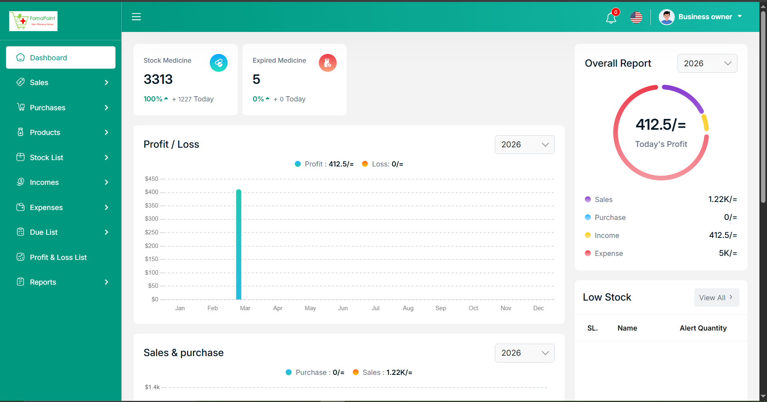This screenshot has height=402, width=767.
Task: Click the yellow Income legend swatch
Action: [588, 235]
